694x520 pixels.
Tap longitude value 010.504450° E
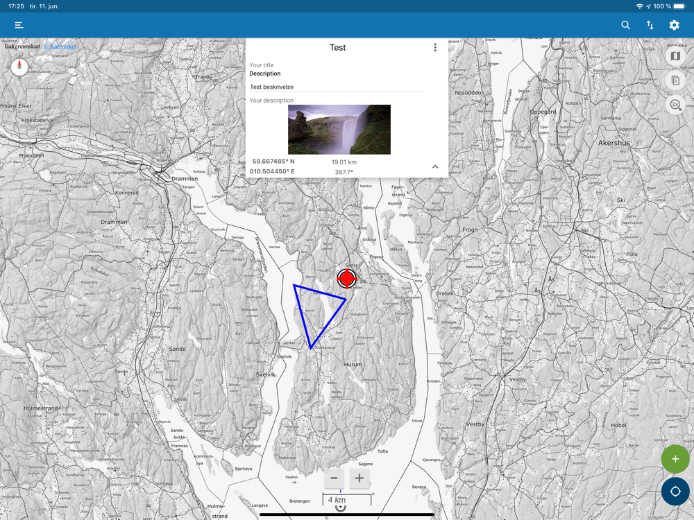pyautogui.click(x=272, y=171)
